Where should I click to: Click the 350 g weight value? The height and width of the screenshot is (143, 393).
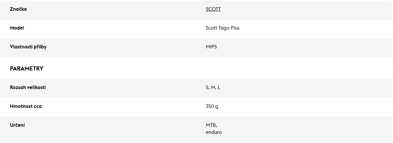pyautogui.click(x=212, y=106)
